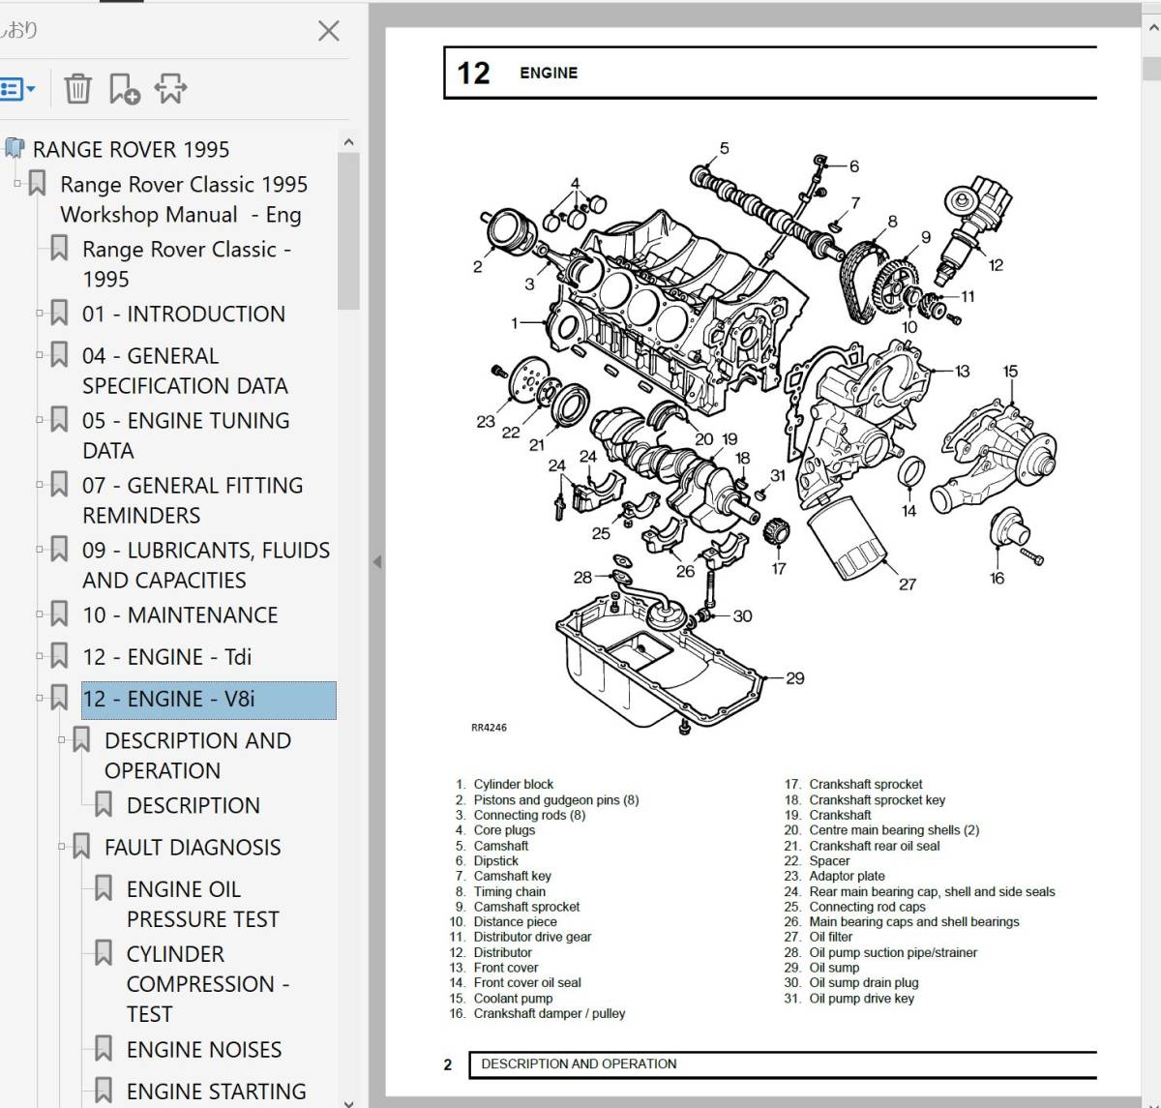Open 01 - INTRODUCTION bookmark

pos(184,314)
